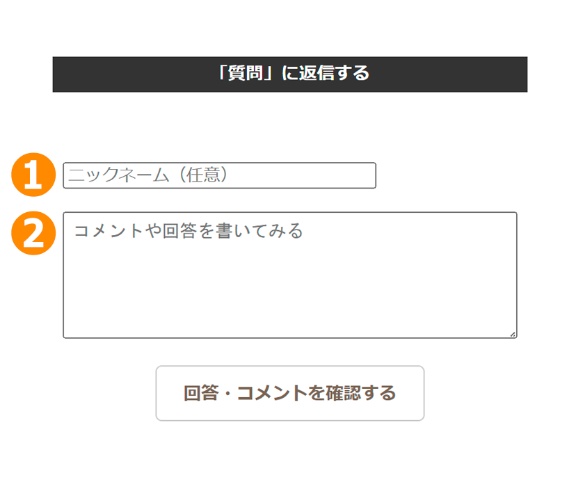Image resolution: width=576 pixels, height=489 pixels.
Task: Click the （任意） label inside nickname box
Action: 202,175
